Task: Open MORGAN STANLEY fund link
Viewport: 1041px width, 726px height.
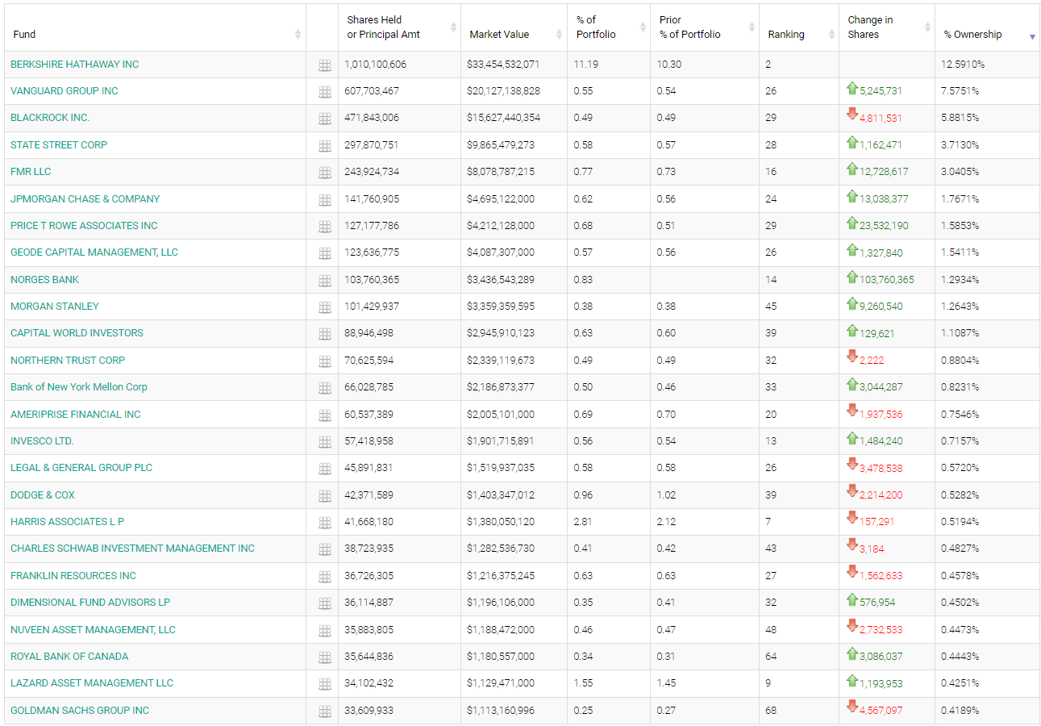Action: pyautogui.click(x=55, y=306)
